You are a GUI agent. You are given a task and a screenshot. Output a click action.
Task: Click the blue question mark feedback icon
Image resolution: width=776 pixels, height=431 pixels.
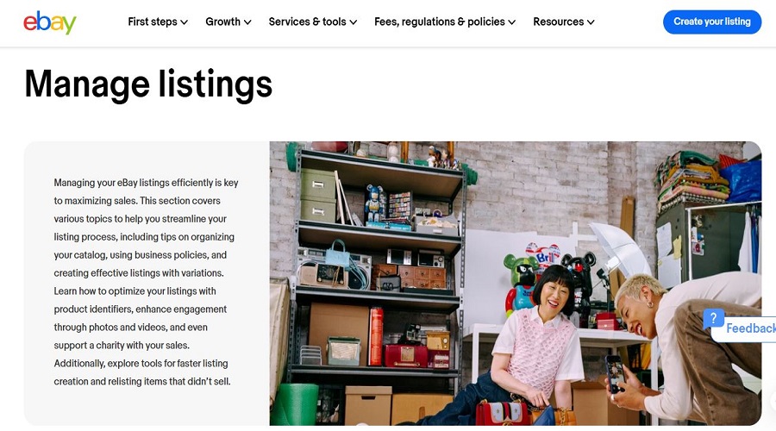[713, 319]
